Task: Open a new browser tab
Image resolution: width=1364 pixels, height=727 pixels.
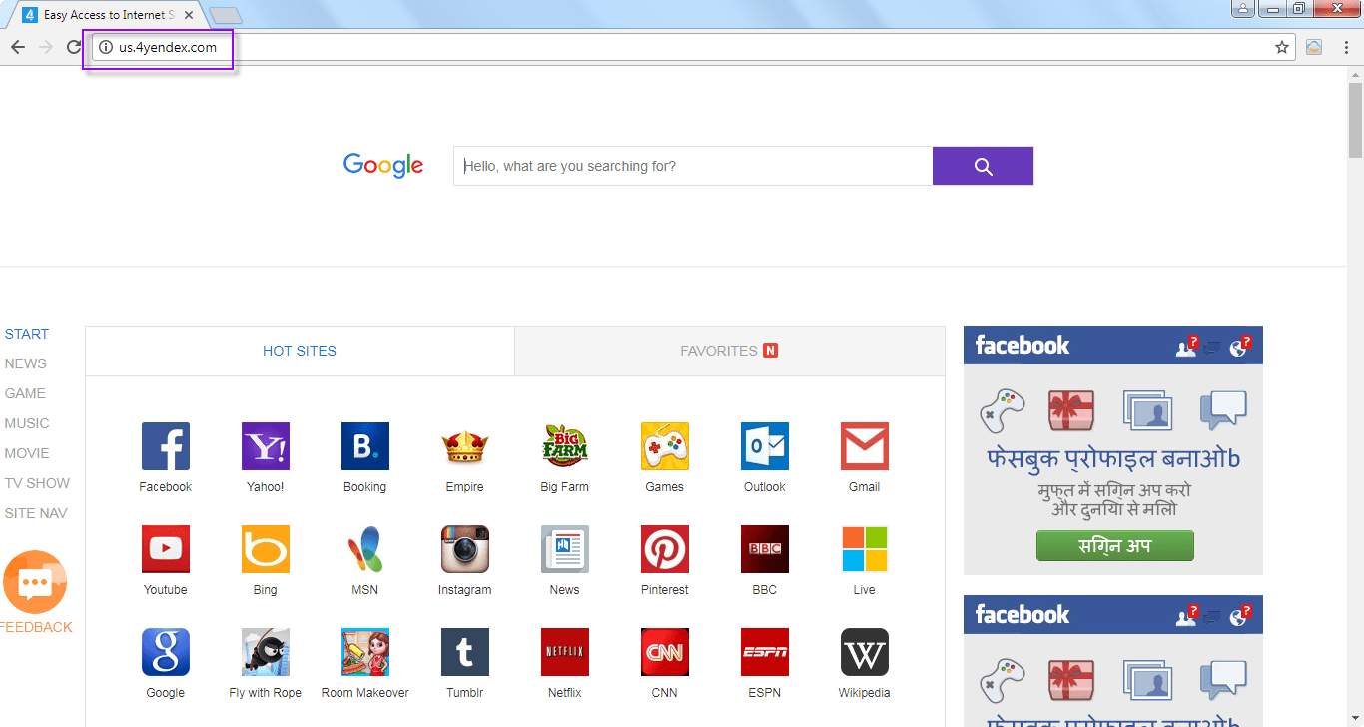Action: coord(226,15)
